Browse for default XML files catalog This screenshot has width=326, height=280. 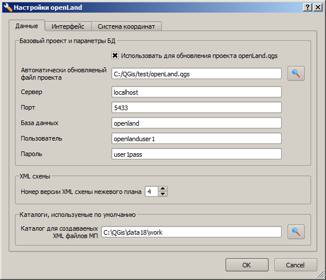tap(296, 232)
